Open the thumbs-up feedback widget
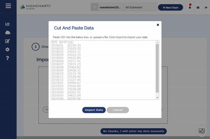This screenshot has width=210, height=139. click(202, 131)
